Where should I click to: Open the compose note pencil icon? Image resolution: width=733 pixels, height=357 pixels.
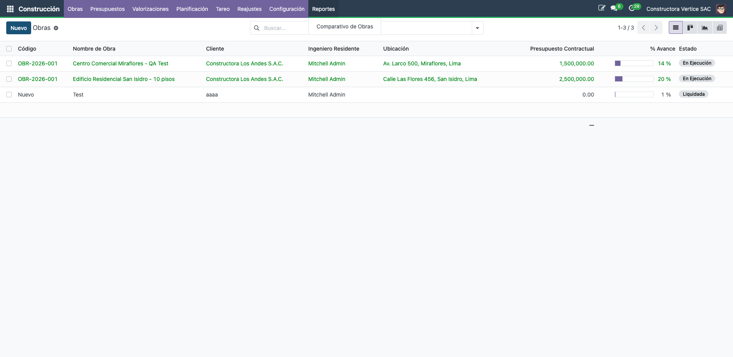coord(601,8)
